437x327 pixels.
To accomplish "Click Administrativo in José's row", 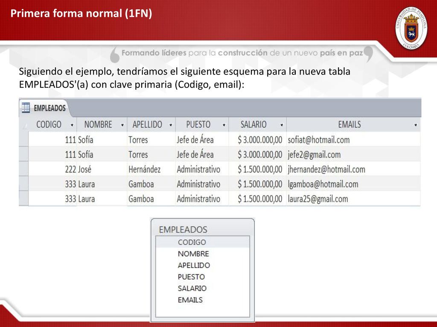I will (x=202, y=169).
